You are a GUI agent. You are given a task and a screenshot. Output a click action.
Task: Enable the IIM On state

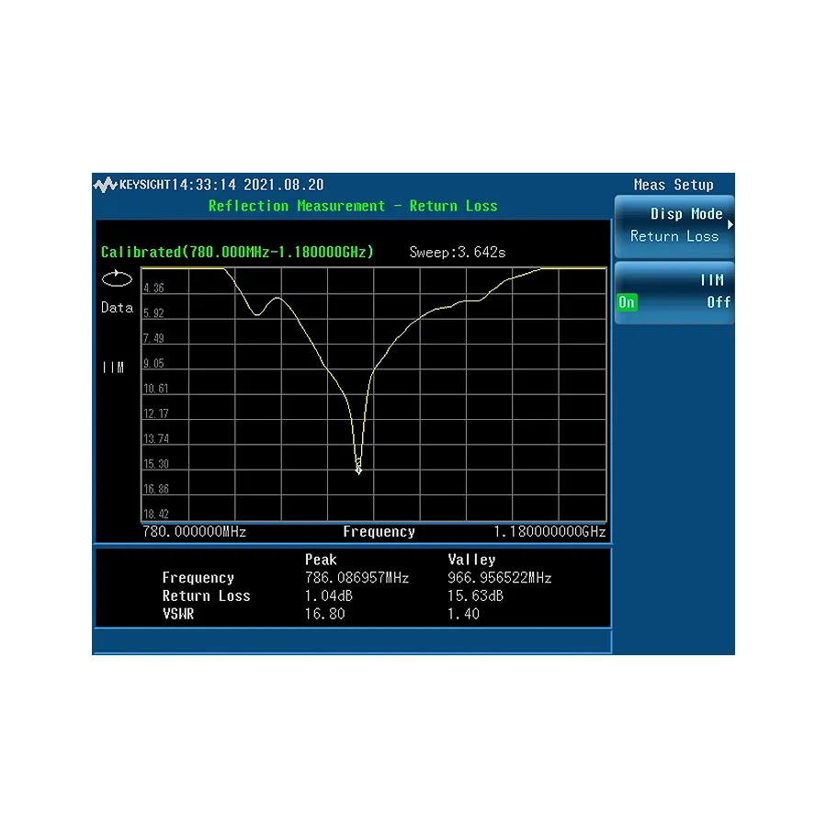(627, 302)
